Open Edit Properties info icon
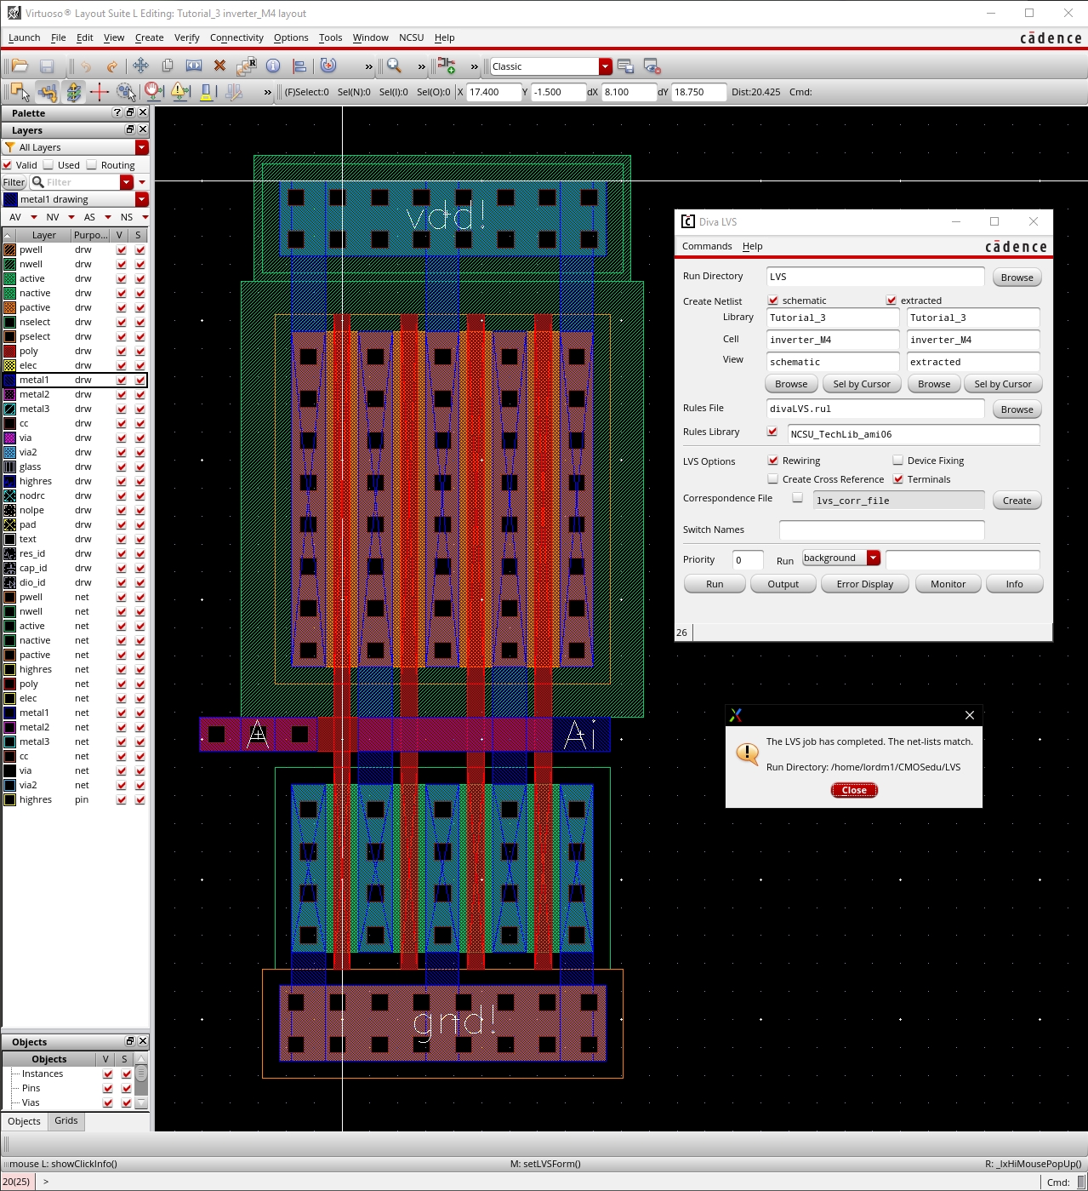Screen dimensions: 1088x1191 pyautogui.click(x=273, y=66)
